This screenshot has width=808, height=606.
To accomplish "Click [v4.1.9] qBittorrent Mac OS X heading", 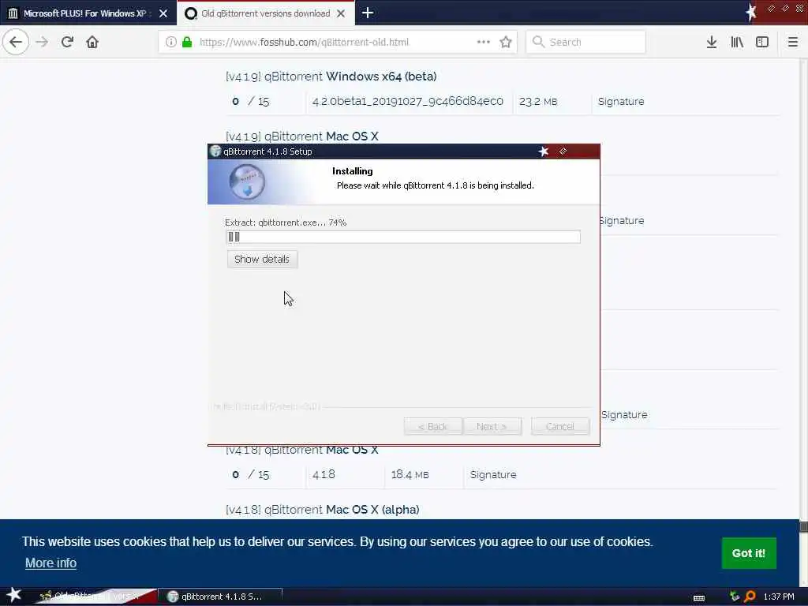I will 302,137.
